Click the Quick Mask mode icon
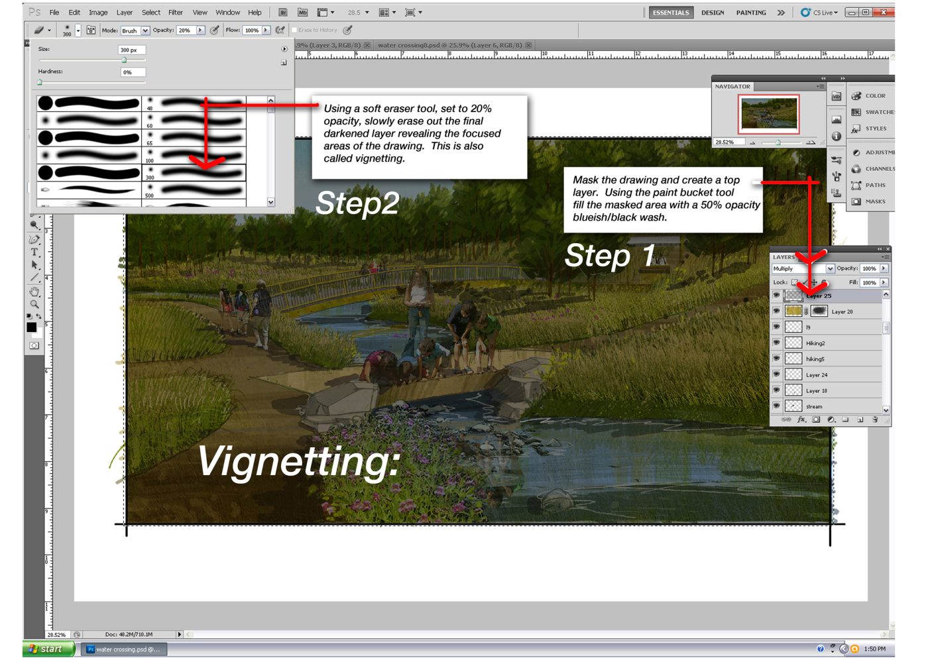The height and width of the screenshot is (666, 928). point(34,346)
